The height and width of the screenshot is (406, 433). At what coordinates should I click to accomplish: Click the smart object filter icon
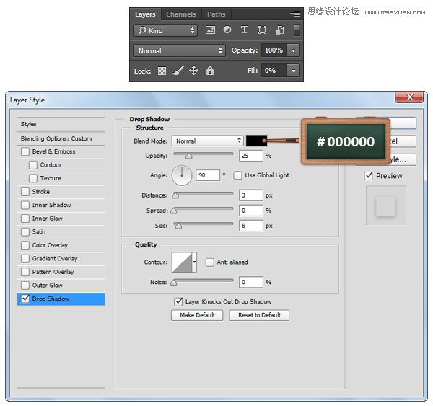coord(279,30)
